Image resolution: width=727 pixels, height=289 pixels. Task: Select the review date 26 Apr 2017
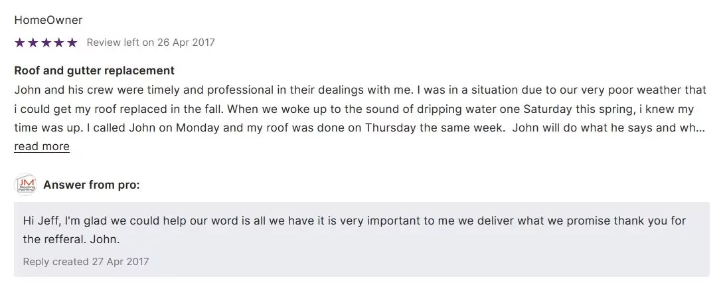pos(186,43)
